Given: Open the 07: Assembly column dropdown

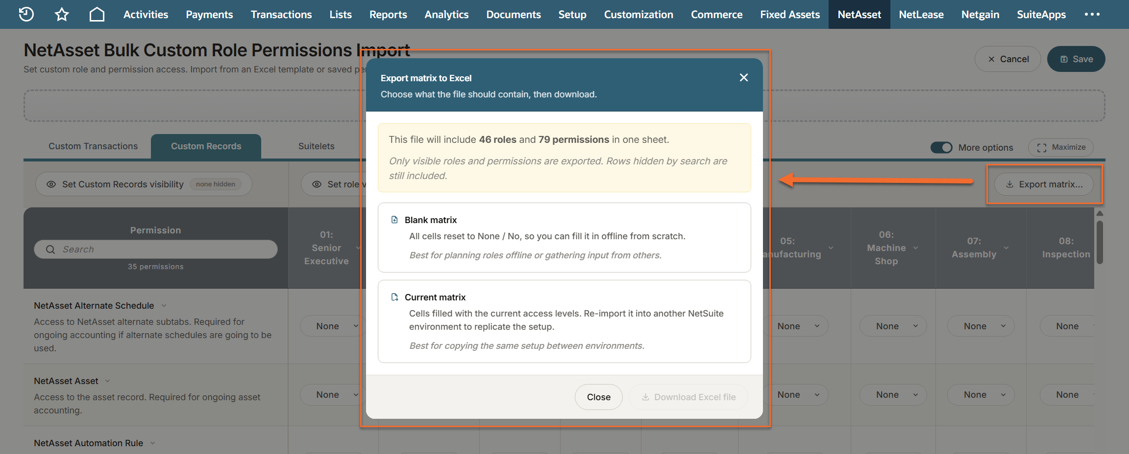Looking at the screenshot, I should pos(1006,248).
